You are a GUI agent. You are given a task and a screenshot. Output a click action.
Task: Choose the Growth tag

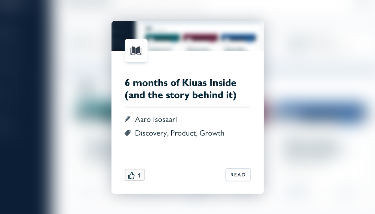coord(212,133)
